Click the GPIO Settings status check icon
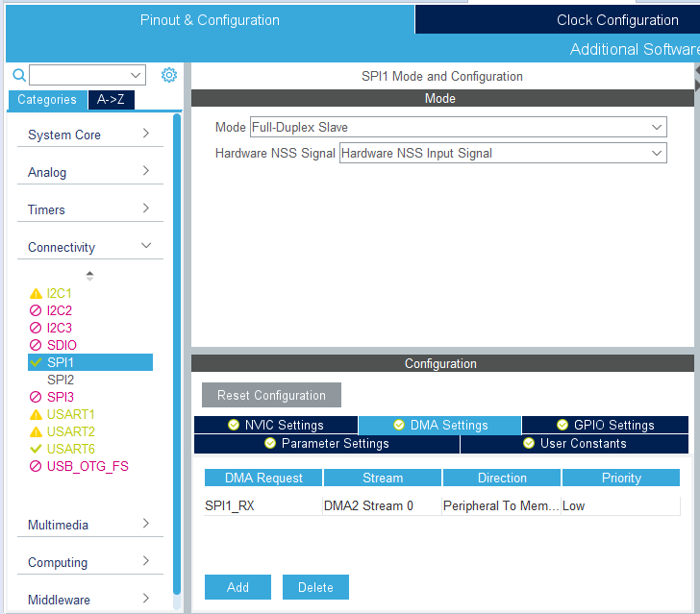This screenshot has width=700, height=614. pyautogui.click(x=562, y=425)
